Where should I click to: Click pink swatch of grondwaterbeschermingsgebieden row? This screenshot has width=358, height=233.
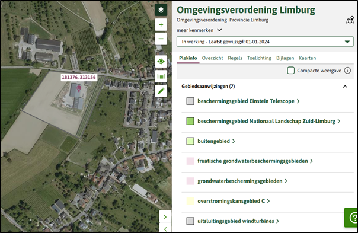(190, 181)
